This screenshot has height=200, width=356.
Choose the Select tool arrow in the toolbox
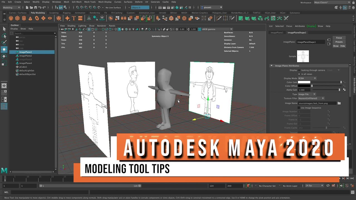pos(4,29)
